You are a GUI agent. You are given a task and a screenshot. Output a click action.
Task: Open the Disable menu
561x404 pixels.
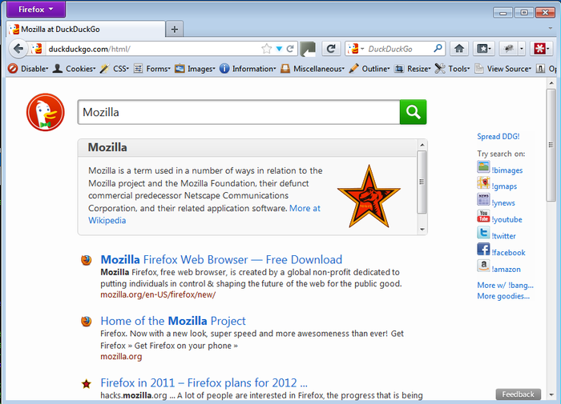pos(28,69)
